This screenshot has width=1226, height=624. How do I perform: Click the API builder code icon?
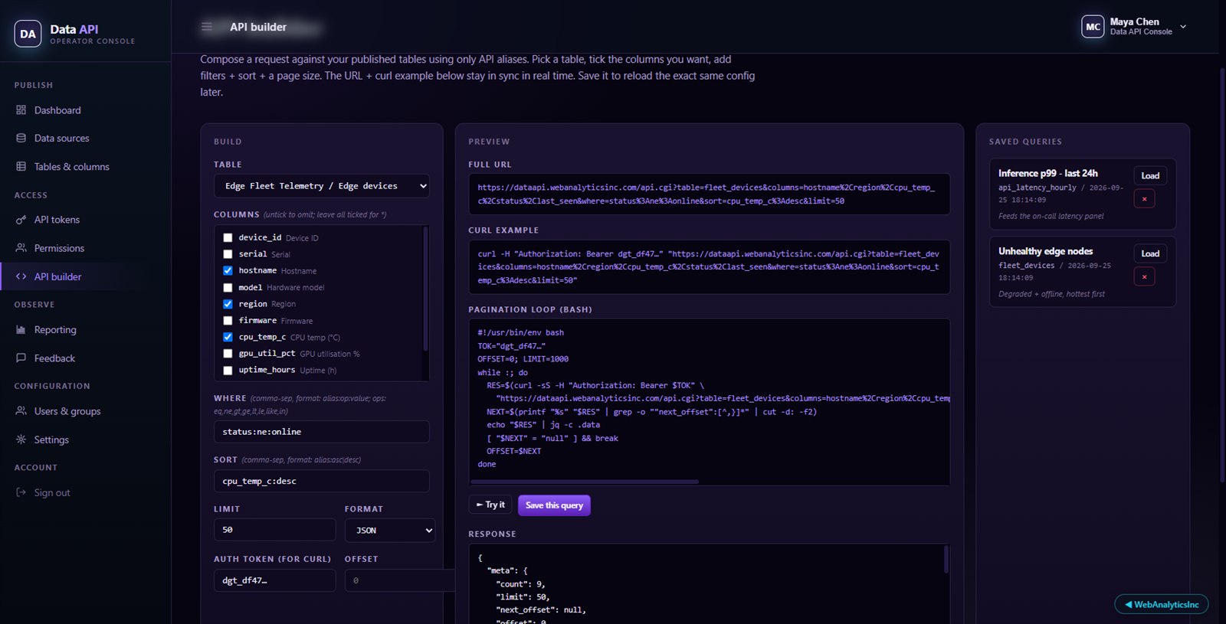click(21, 276)
